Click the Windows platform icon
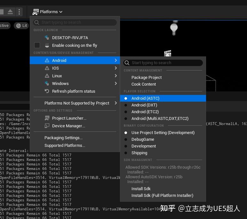The height and width of the screenshot is (219, 247). tap(47, 83)
